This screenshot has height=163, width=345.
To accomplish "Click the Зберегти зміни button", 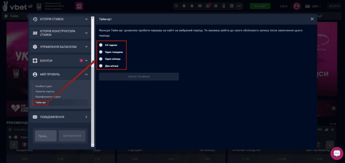I will click(139, 76).
